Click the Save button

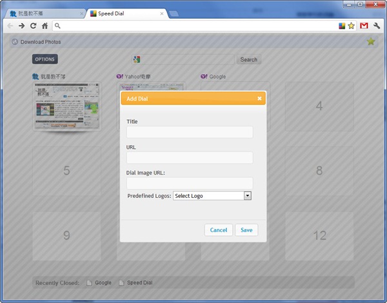(x=246, y=230)
